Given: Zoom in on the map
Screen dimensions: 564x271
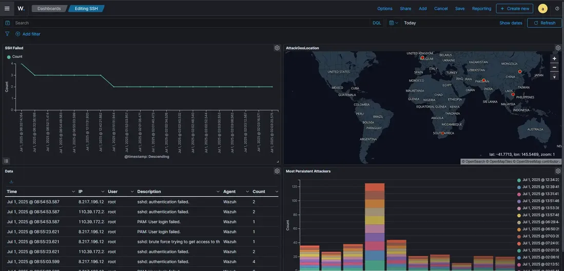Looking at the screenshot, I should tap(554, 58).
